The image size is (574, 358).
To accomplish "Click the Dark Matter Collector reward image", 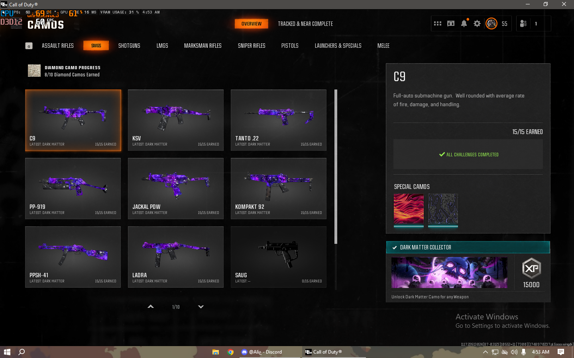I will pos(449,272).
